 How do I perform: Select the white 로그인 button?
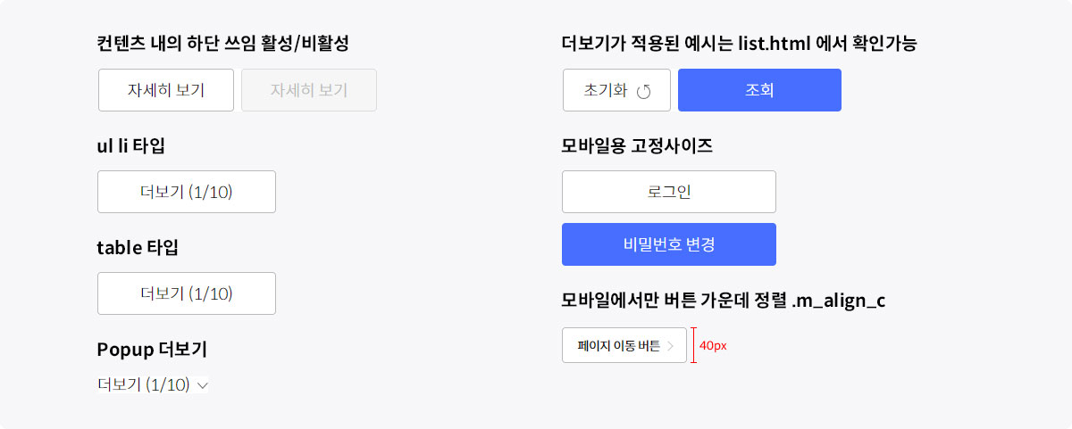[x=669, y=192]
